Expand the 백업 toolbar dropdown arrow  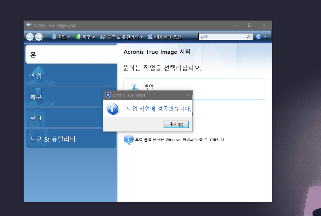pyautogui.click(x=69, y=37)
